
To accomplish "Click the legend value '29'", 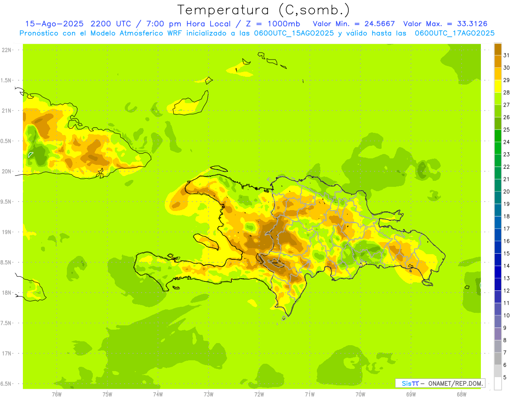I will (x=507, y=80).
